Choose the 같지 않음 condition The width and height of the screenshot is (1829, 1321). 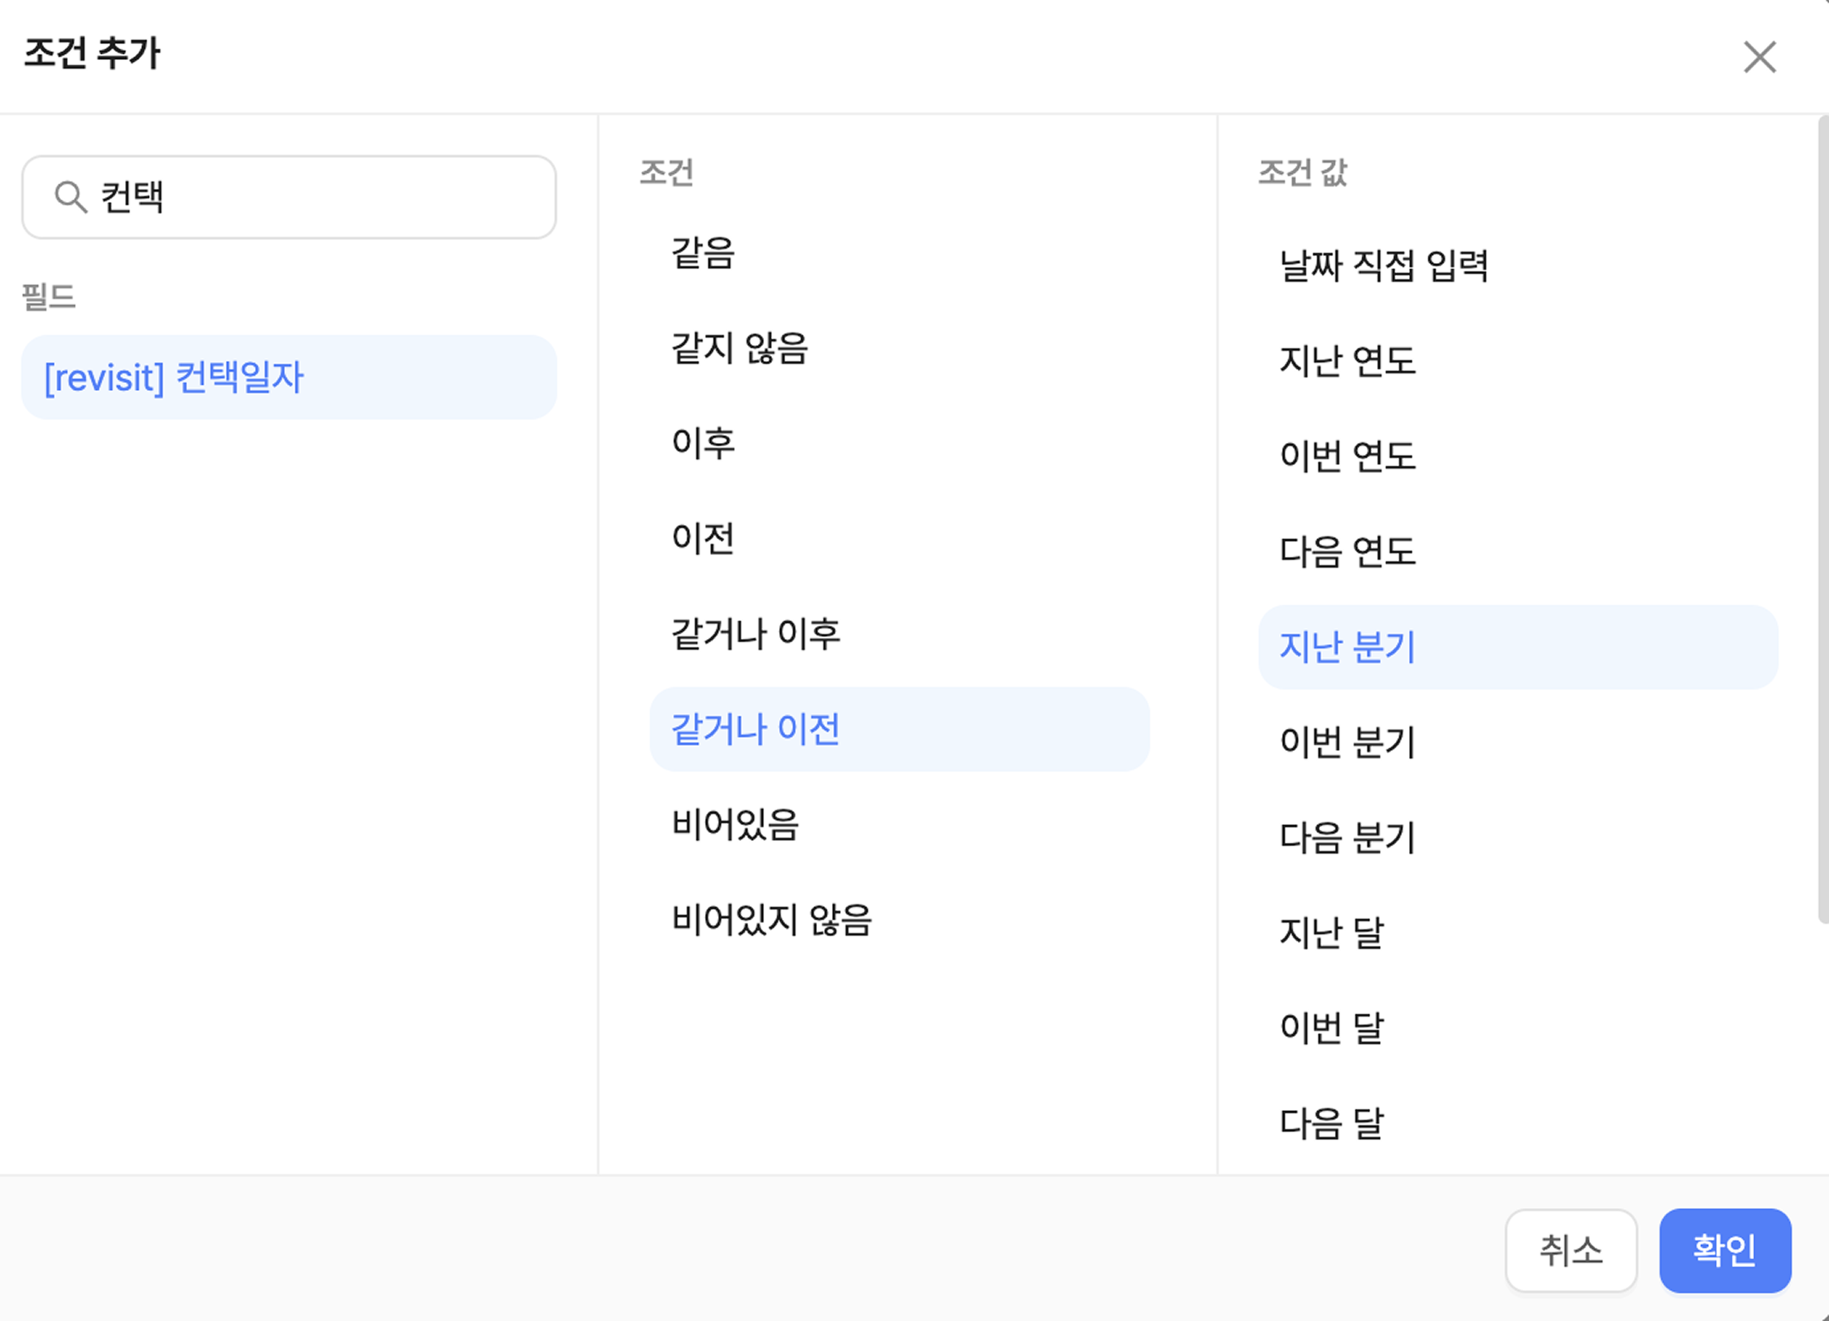tap(739, 349)
